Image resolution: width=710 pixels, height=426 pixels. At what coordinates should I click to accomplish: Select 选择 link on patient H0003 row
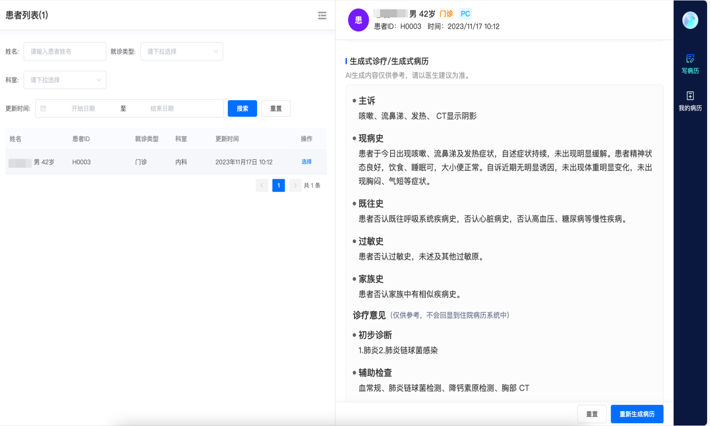tap(306, 162)
